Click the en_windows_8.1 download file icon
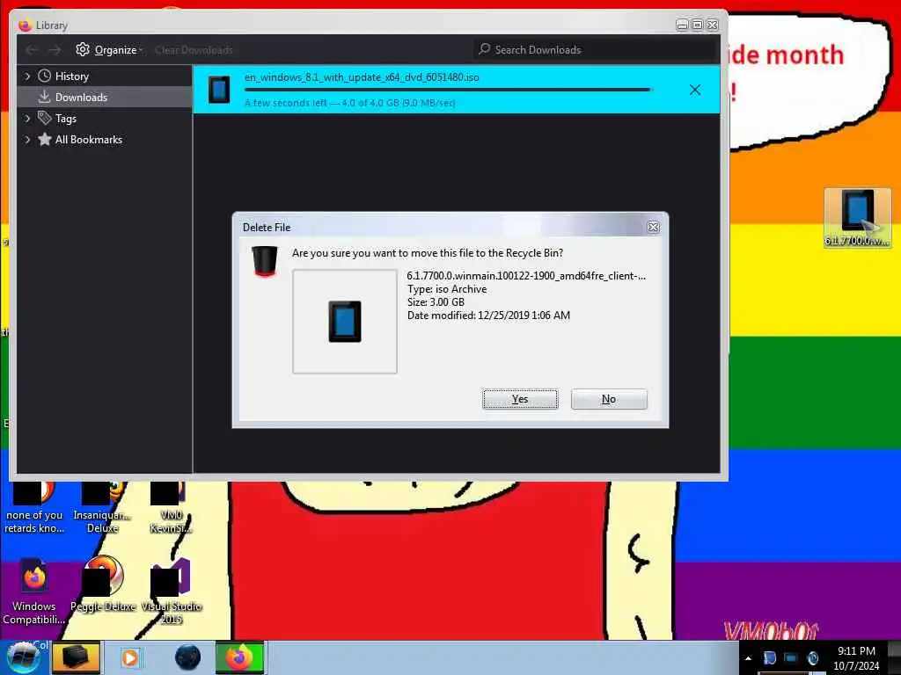Image resolution: width=901 pixels, height=675 pixels. (x=219, y=89)
